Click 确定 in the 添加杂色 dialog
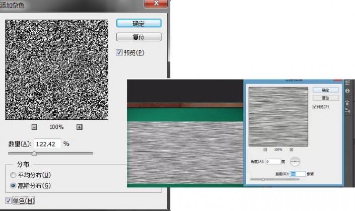Viewport: 355px width, 211px height. [139, 23]
